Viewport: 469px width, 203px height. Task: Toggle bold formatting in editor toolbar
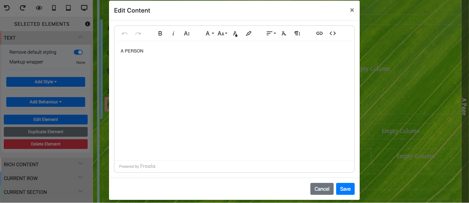(160, 33)
